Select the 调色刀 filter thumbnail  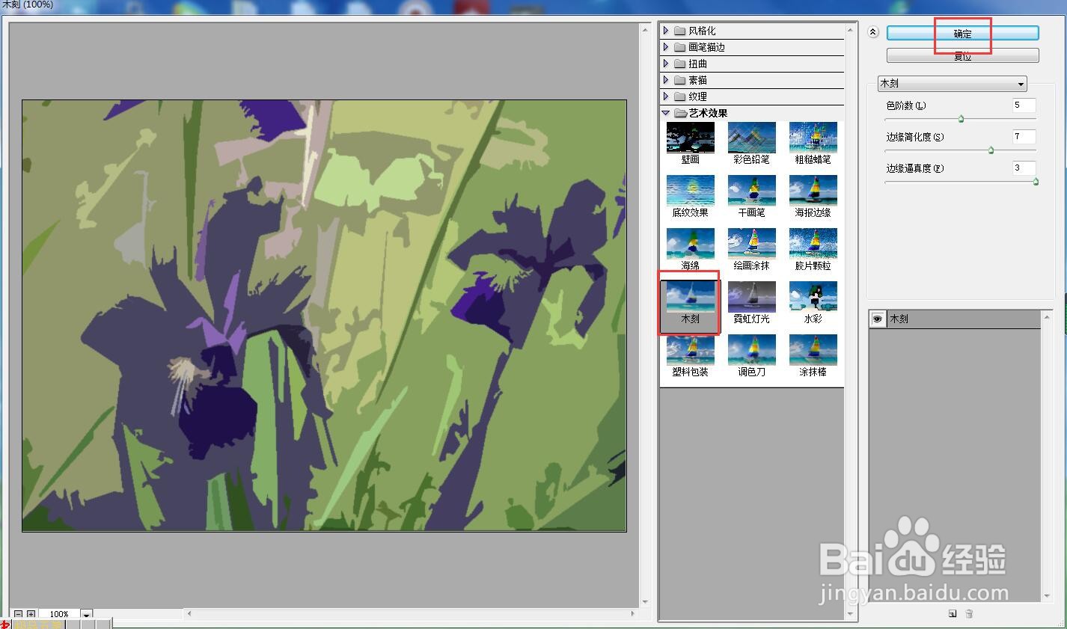tap(751, 350)
